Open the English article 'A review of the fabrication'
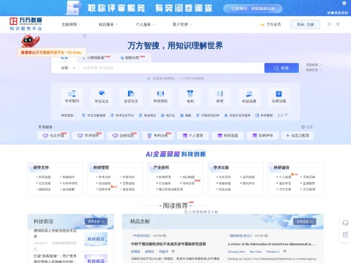Image resolution: width=351 pixels, height=263 pixels. pyautogui.click(x=271, y=244)
